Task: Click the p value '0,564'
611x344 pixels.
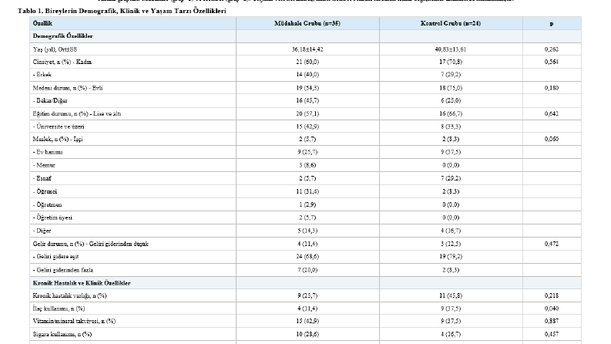Action: (x=552, y=62)
